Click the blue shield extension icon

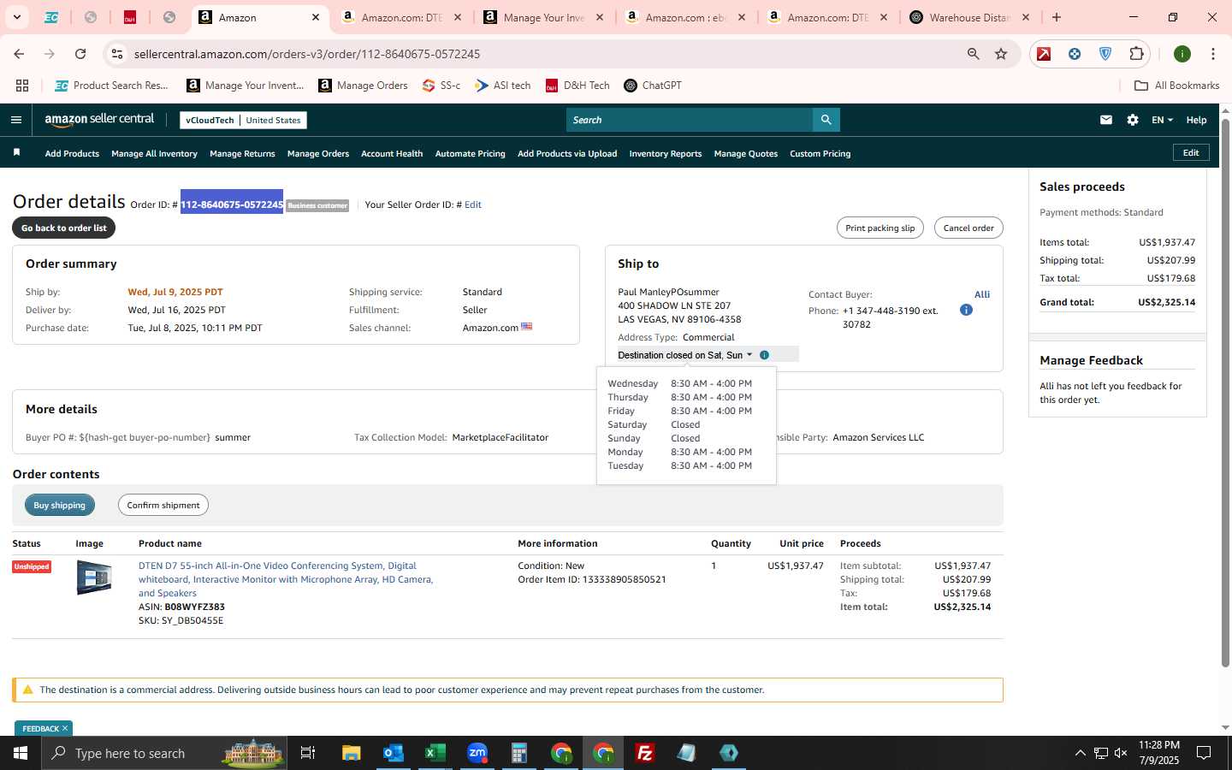(x=1105, y=54)
